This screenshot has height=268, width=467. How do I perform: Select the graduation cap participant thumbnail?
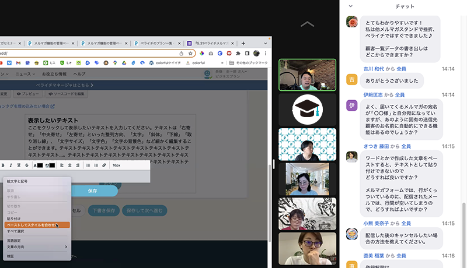(307, 110)
